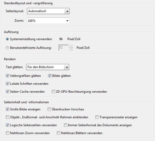
Task: Enable Transparenzraster anzeigen
Action: [x=97, y=117]
